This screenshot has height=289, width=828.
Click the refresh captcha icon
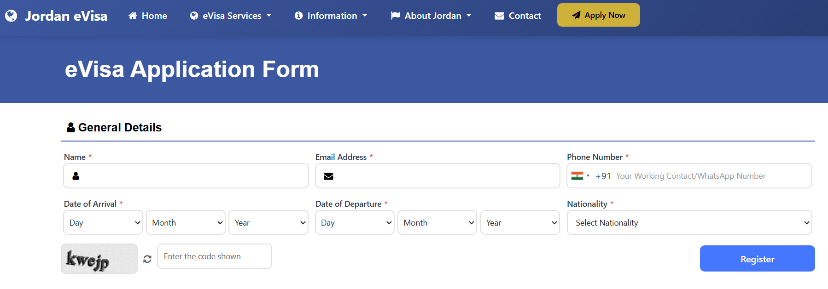pyautogui.click(x=147, y=259)
